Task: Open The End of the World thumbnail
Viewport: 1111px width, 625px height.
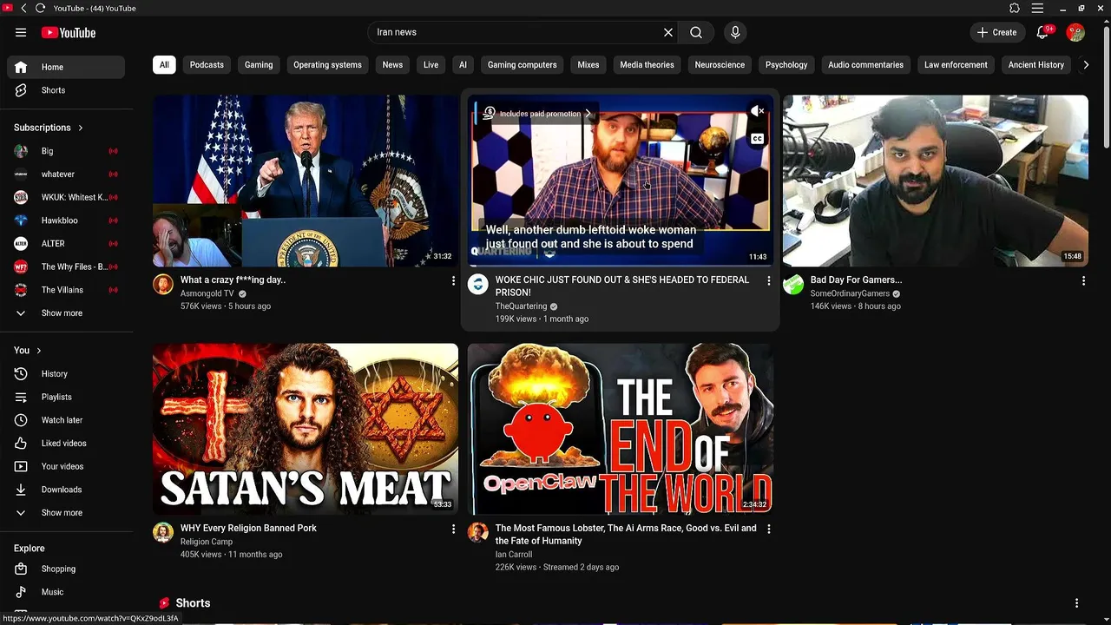Action: pyautogui.click(x=621, y=429)
